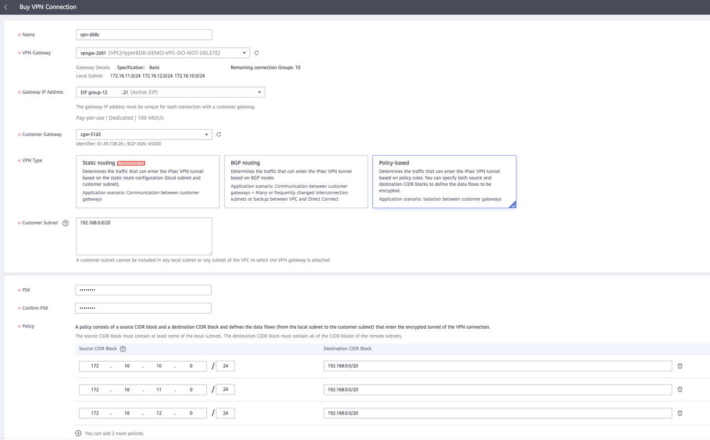The width and height of the screenshot is (710, 440).
Task: Refresh the Customer Gateway list
Action: [219, 135]
